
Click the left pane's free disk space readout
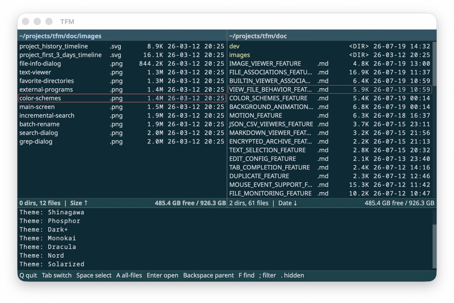click(x=190, y=203)
